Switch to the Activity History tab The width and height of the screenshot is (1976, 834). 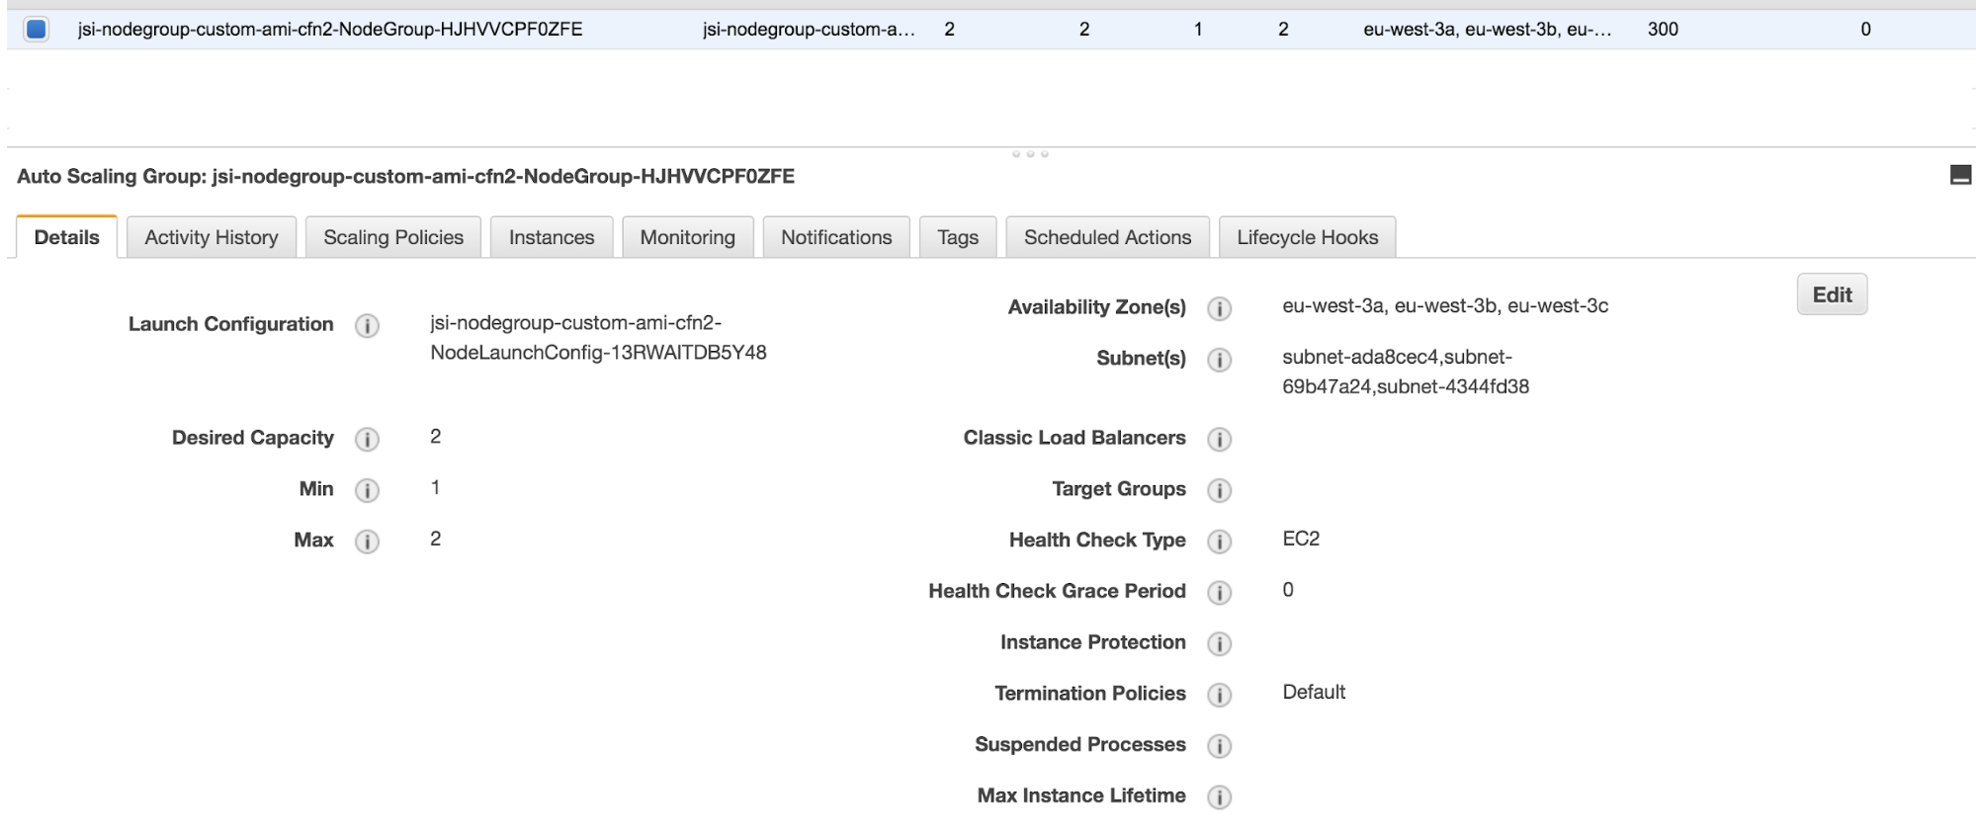tap(212, 238)
